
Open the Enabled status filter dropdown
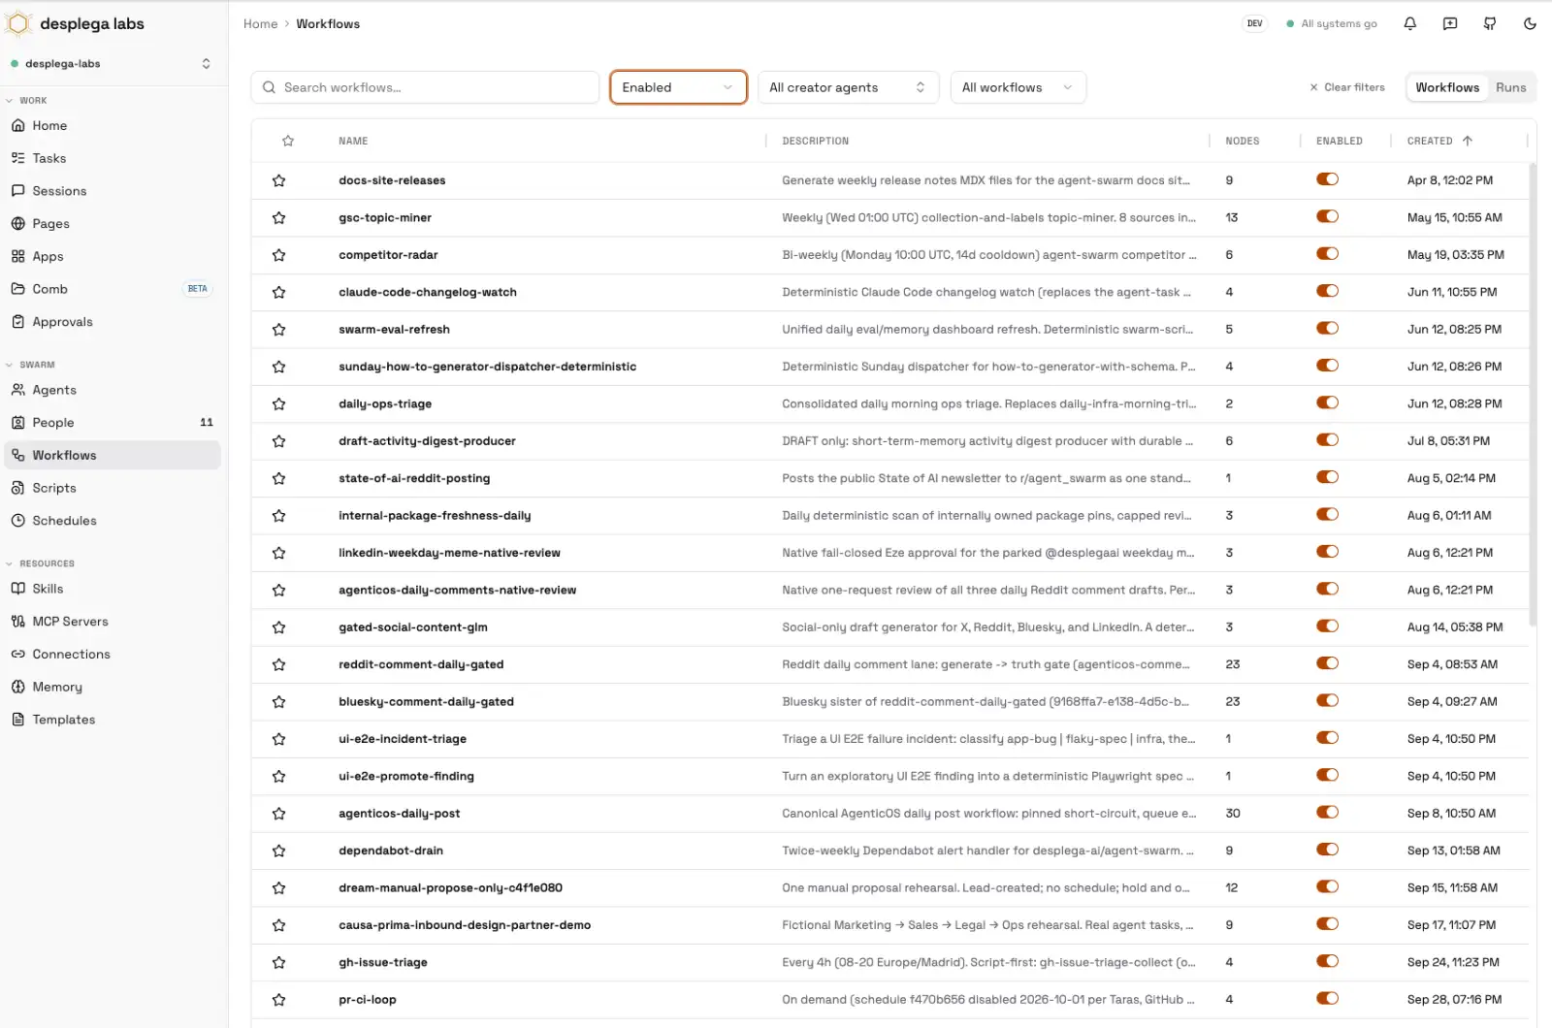point(678,87)
